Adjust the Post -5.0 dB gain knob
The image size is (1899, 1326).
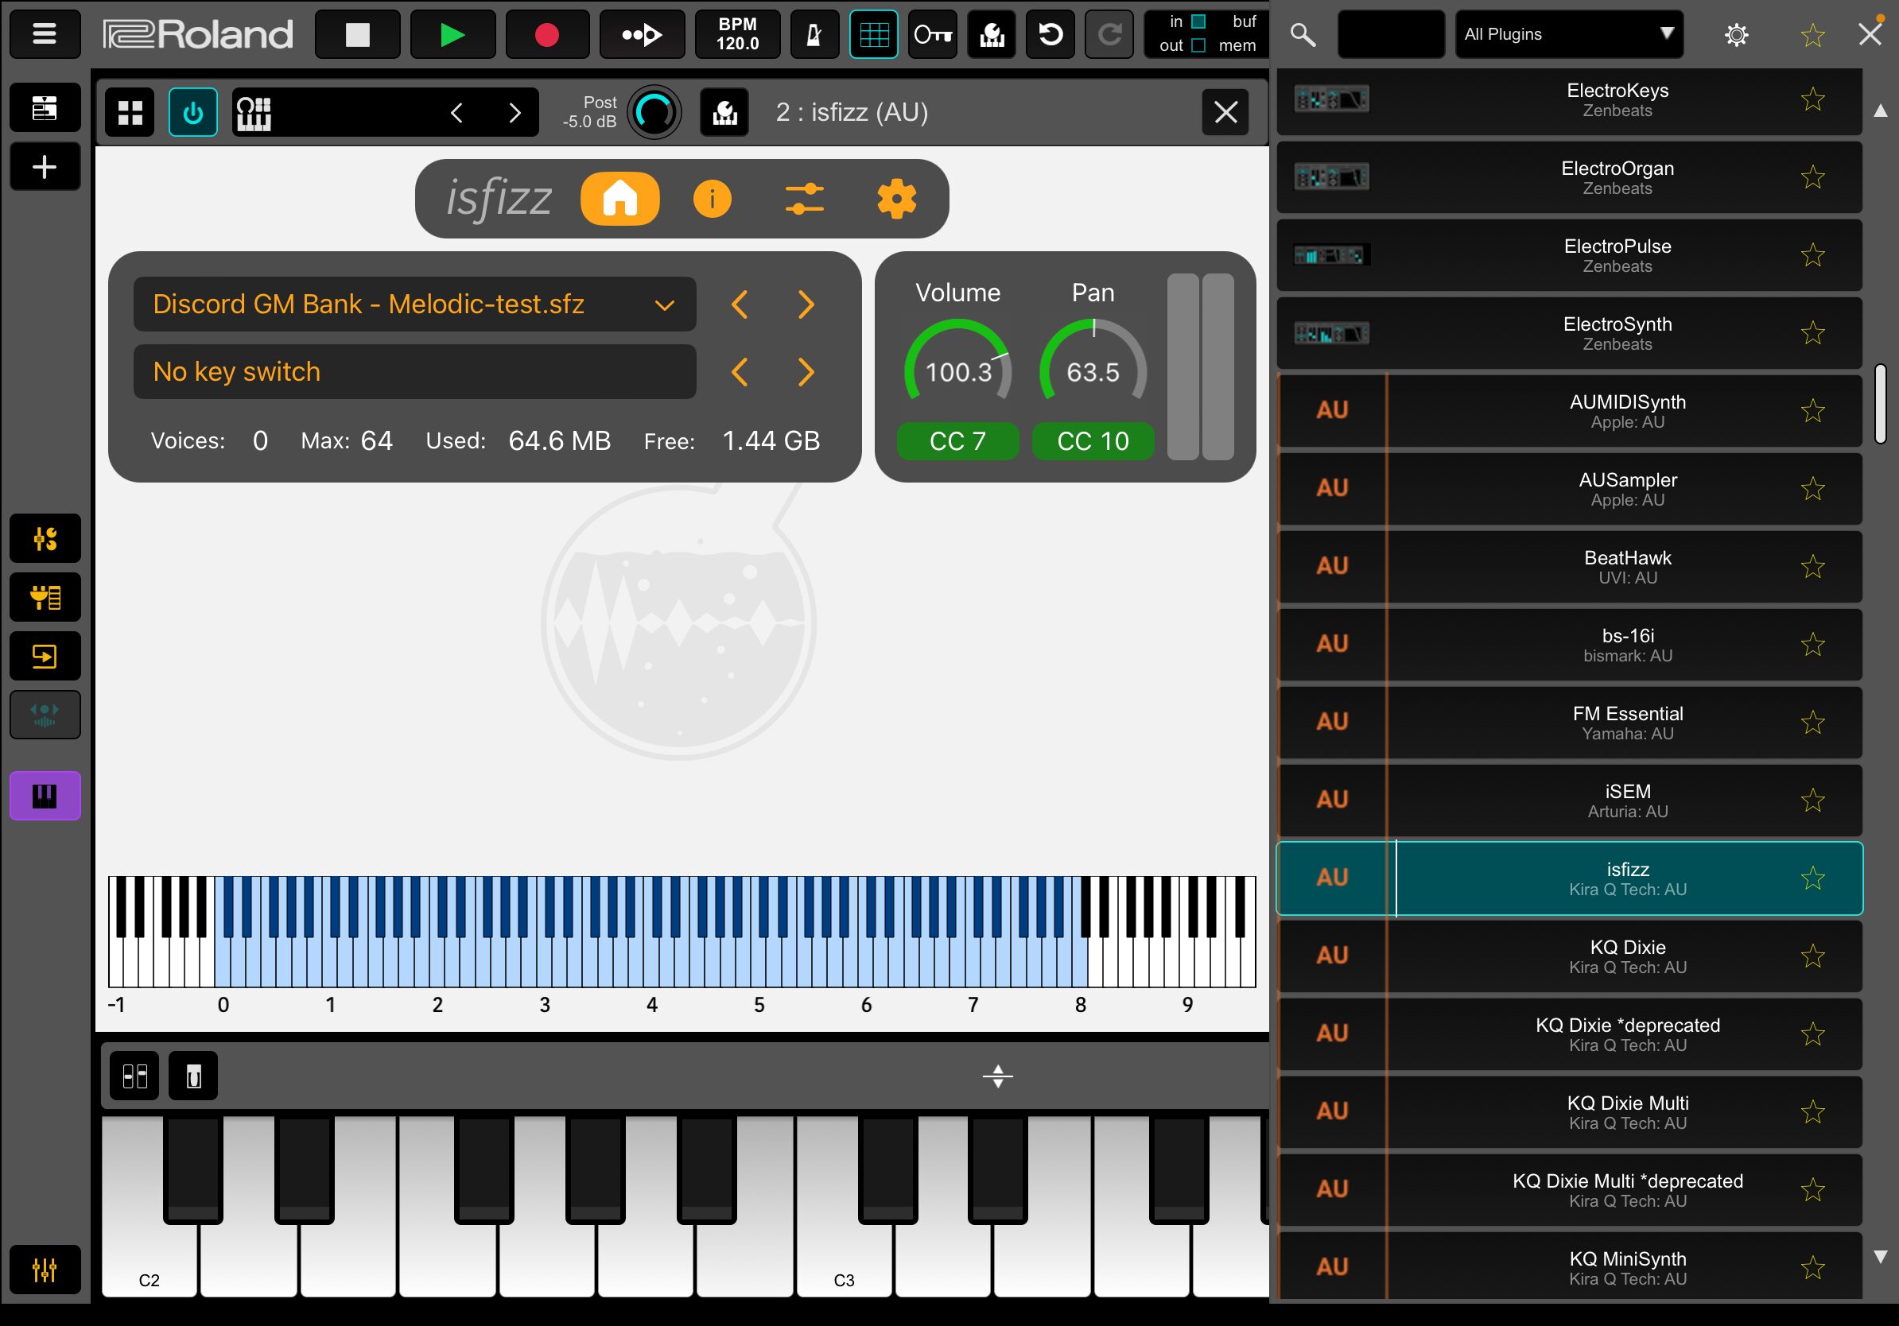(654, 111)
